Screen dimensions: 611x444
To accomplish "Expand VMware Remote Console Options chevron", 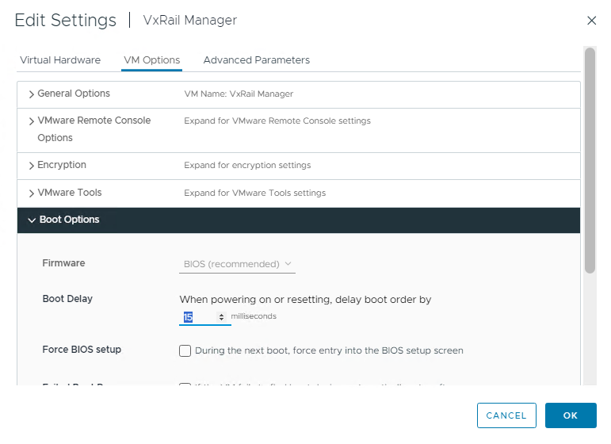I will coord(32,121).
